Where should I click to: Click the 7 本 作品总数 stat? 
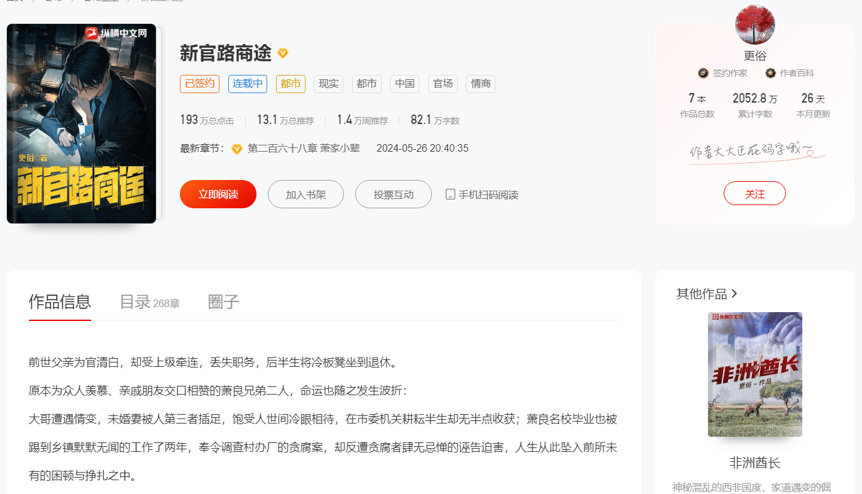pyautogui.click(x=697, y=106)
